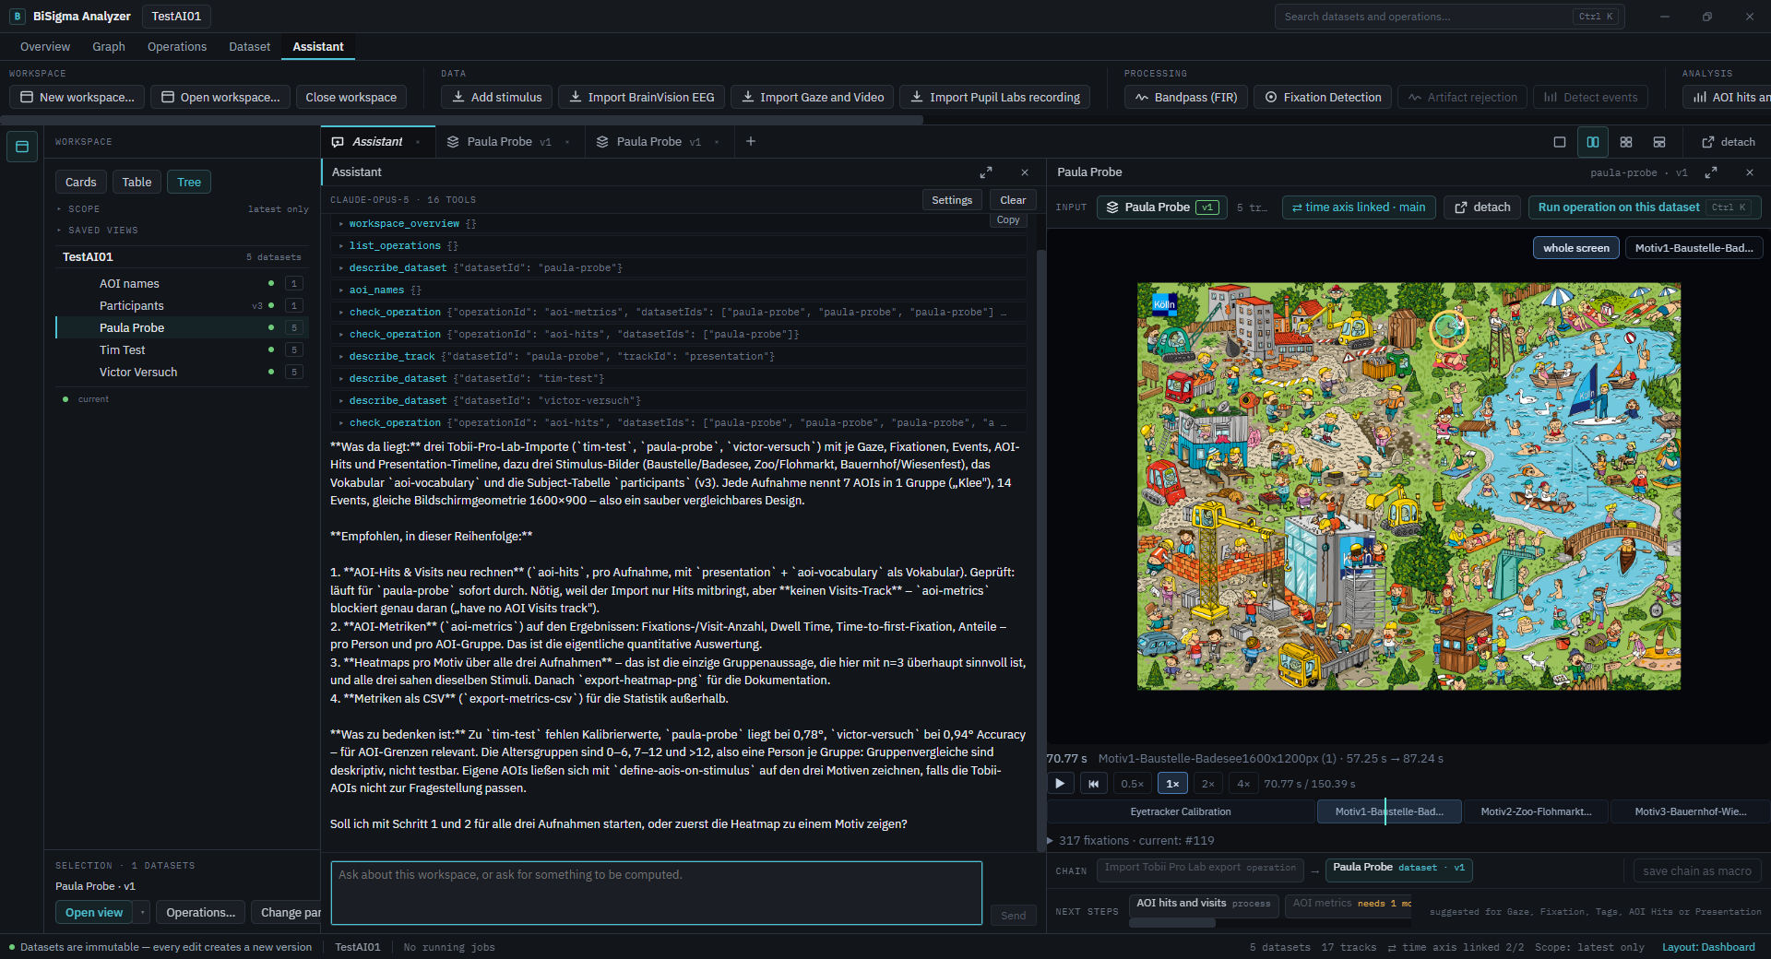Focus the Search datasets and operations box
Screen dimensions: 1771x959
[x=1449, y=17]
